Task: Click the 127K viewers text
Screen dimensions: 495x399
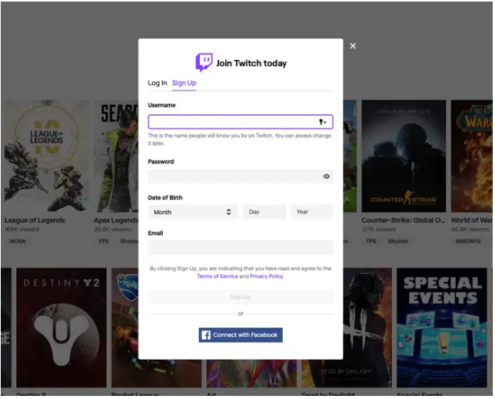Action: [x=378, y=229]
